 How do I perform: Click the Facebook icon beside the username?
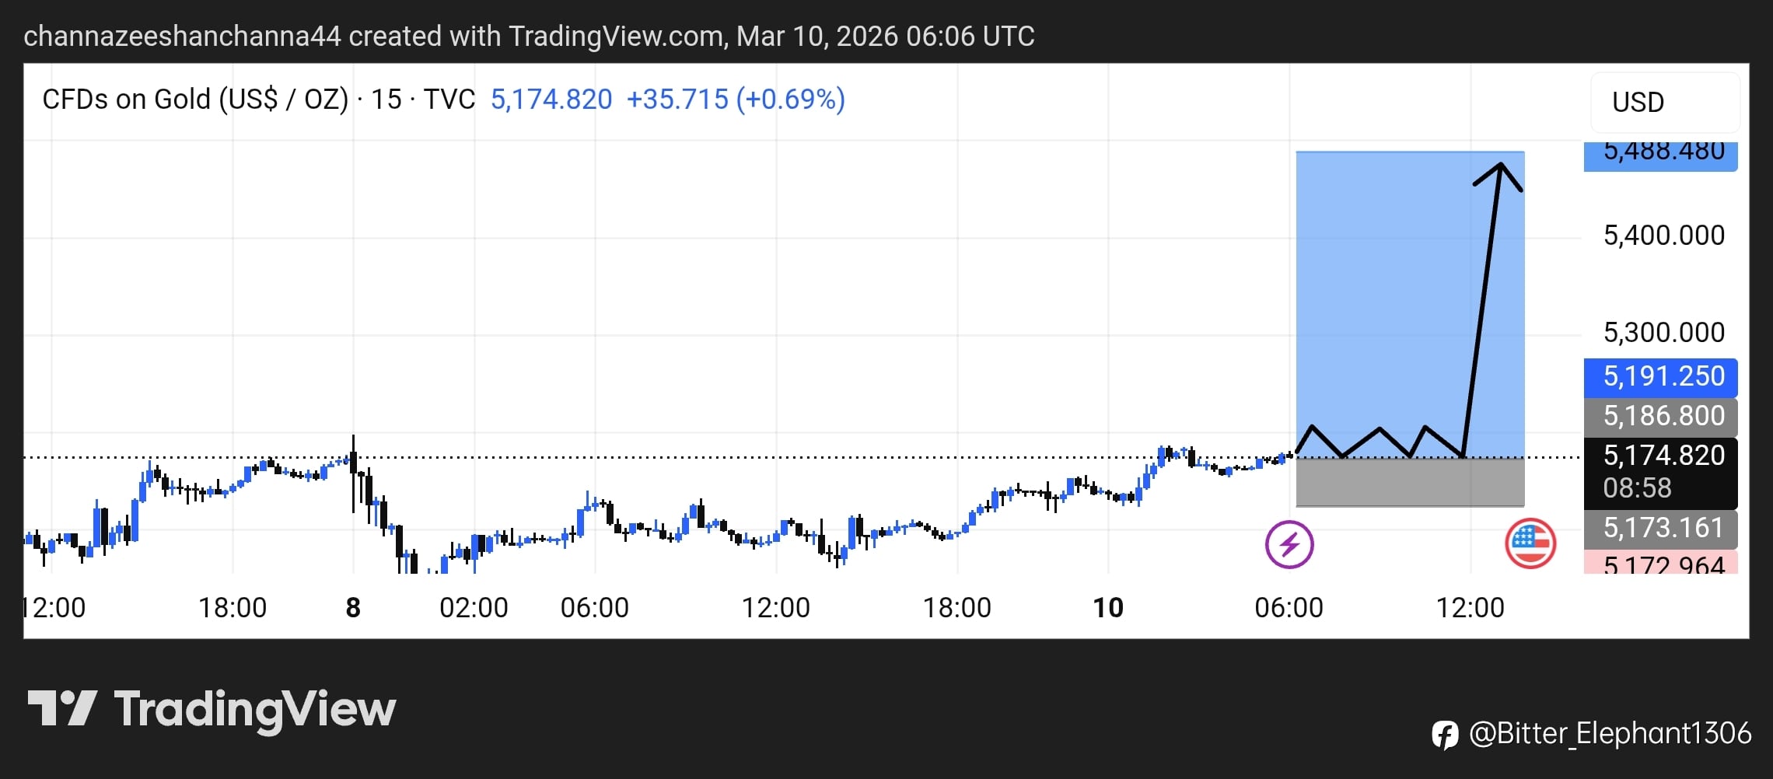click(1445, 735)
